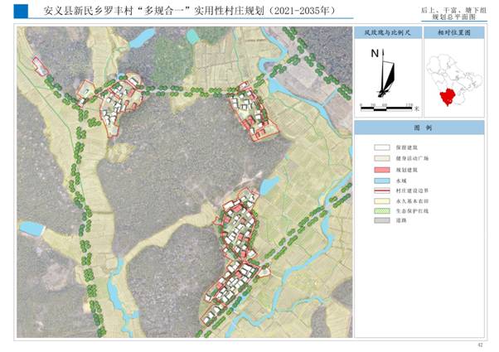
Task: Click the 生态保护红线 legend label
Action: (x=412, y=211)
